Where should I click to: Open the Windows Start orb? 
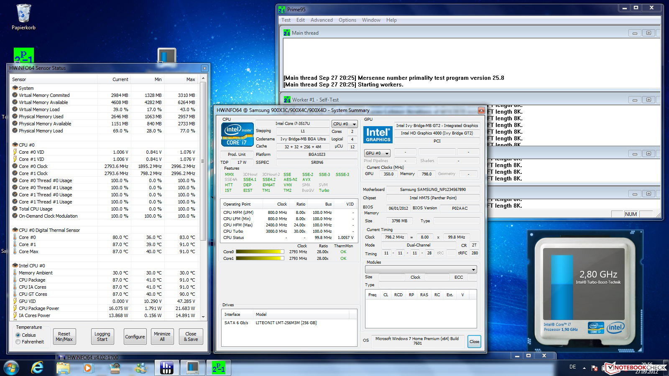(12, 368)
